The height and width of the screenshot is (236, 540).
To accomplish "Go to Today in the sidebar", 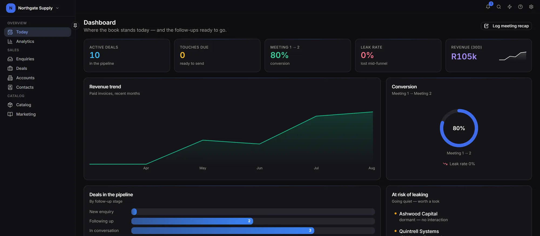I will [38, 32].
